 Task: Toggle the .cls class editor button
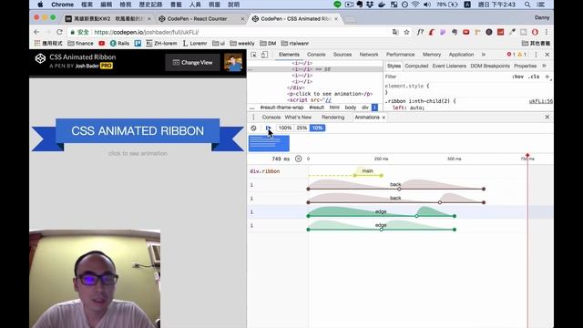click(534, 77)
